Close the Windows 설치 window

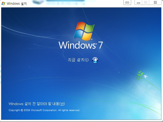pos(155,3)
